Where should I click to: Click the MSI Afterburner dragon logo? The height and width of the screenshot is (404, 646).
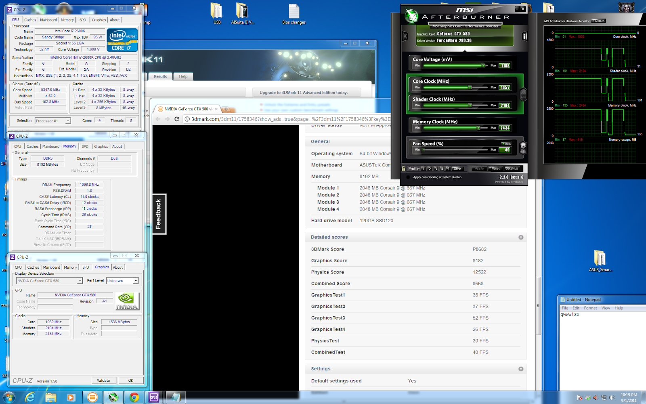pyautogui.click(x=411, y=17)
